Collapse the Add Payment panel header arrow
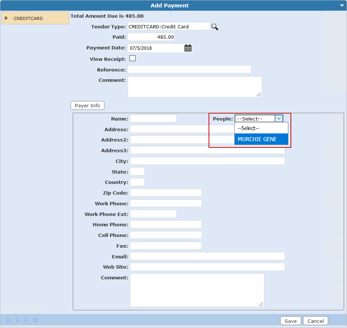 tap(342, 6)
